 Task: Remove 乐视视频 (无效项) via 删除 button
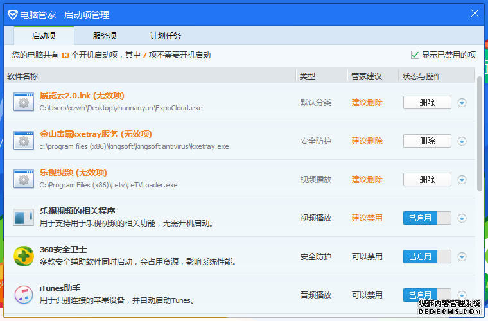pyautogui.click(x=427, y=180)
